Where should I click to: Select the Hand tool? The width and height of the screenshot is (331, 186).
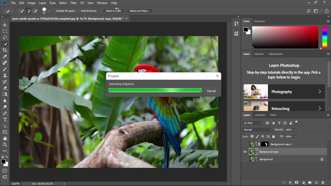pyautogui.click(x=5, y=138)
